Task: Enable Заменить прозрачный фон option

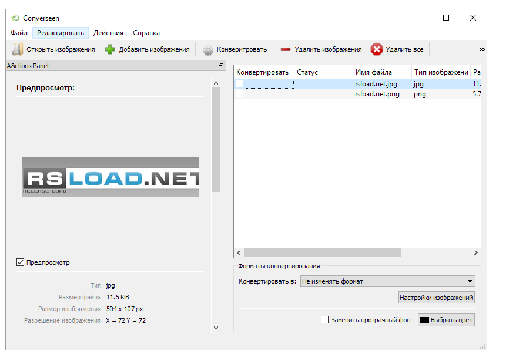Action: pyautogui.click(x=324, y=319)
